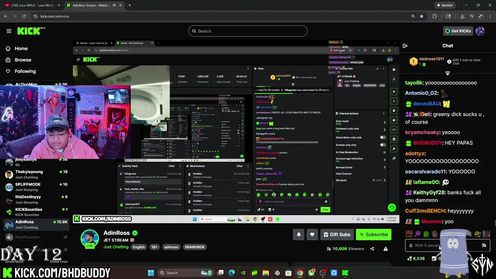Open a new browser tab
496x279 pixels.
pos(129,5)
